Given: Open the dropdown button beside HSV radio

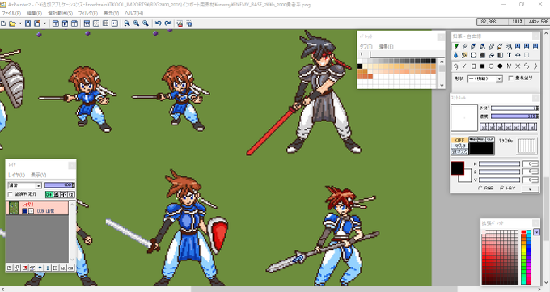Looking at the screenshot, I should click(530, 188).
